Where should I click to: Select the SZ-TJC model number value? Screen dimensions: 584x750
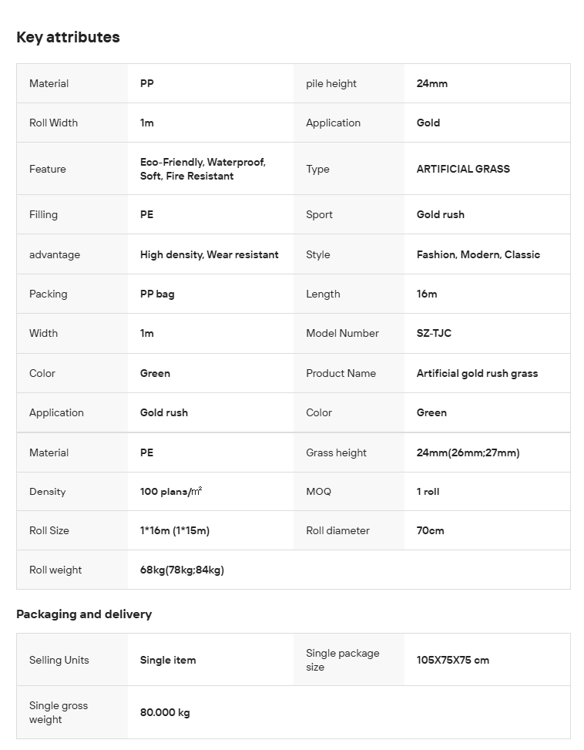pyautogui.click(x=434, y=334)
